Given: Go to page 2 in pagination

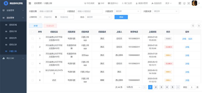Looking at the screenshot, I should [156, 87].
